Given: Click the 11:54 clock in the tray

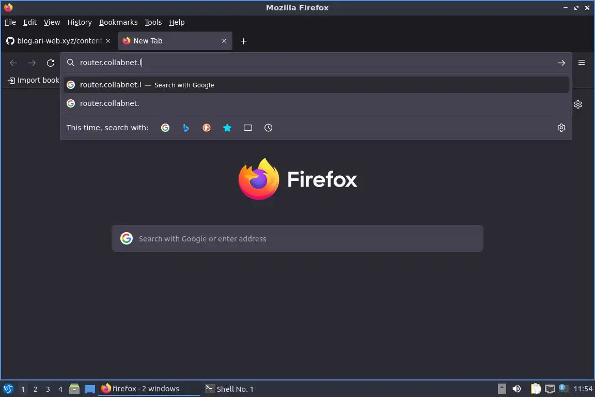Looking at the screenshot, I should (583, 389).
